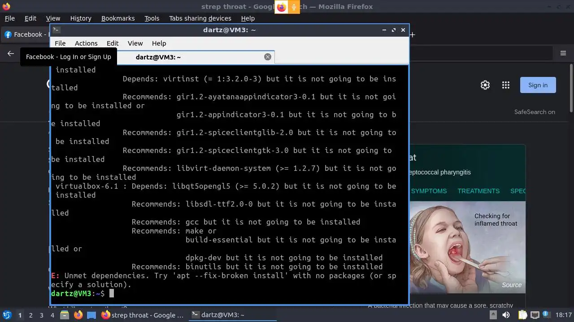This screenshot has width=574, height=322.
Task: Click SafeSearch on link
Action: pyautogui.click(x=535, y=112)
